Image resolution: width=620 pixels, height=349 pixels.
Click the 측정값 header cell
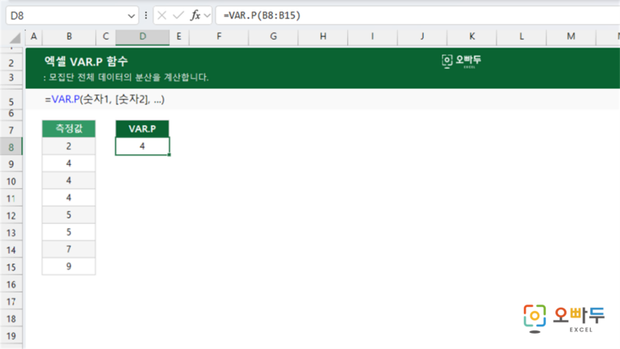pos(69,128)
